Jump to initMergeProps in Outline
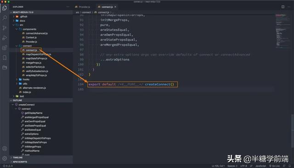This screenshot has width=294, height=168. pos(33,146)
